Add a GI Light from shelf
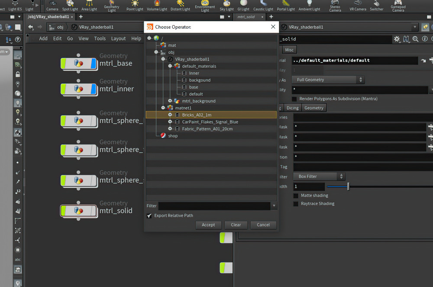The image size is (433, 287). pyautogui.click(x=243, y=6)
